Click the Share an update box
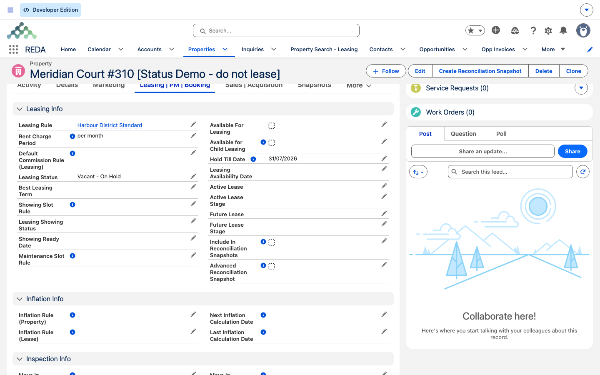The image size is (600, 375). (483, 151)
